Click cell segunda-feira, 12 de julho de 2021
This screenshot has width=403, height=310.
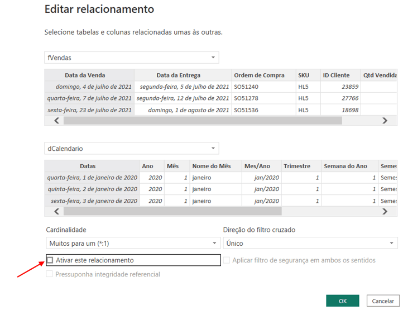183,98
